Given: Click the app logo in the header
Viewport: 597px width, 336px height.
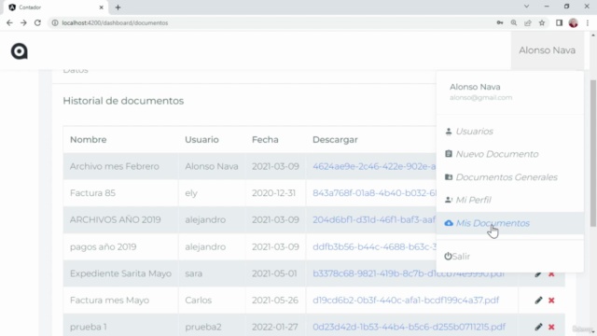Looking at the screenshot, I should tap(19, 51).
